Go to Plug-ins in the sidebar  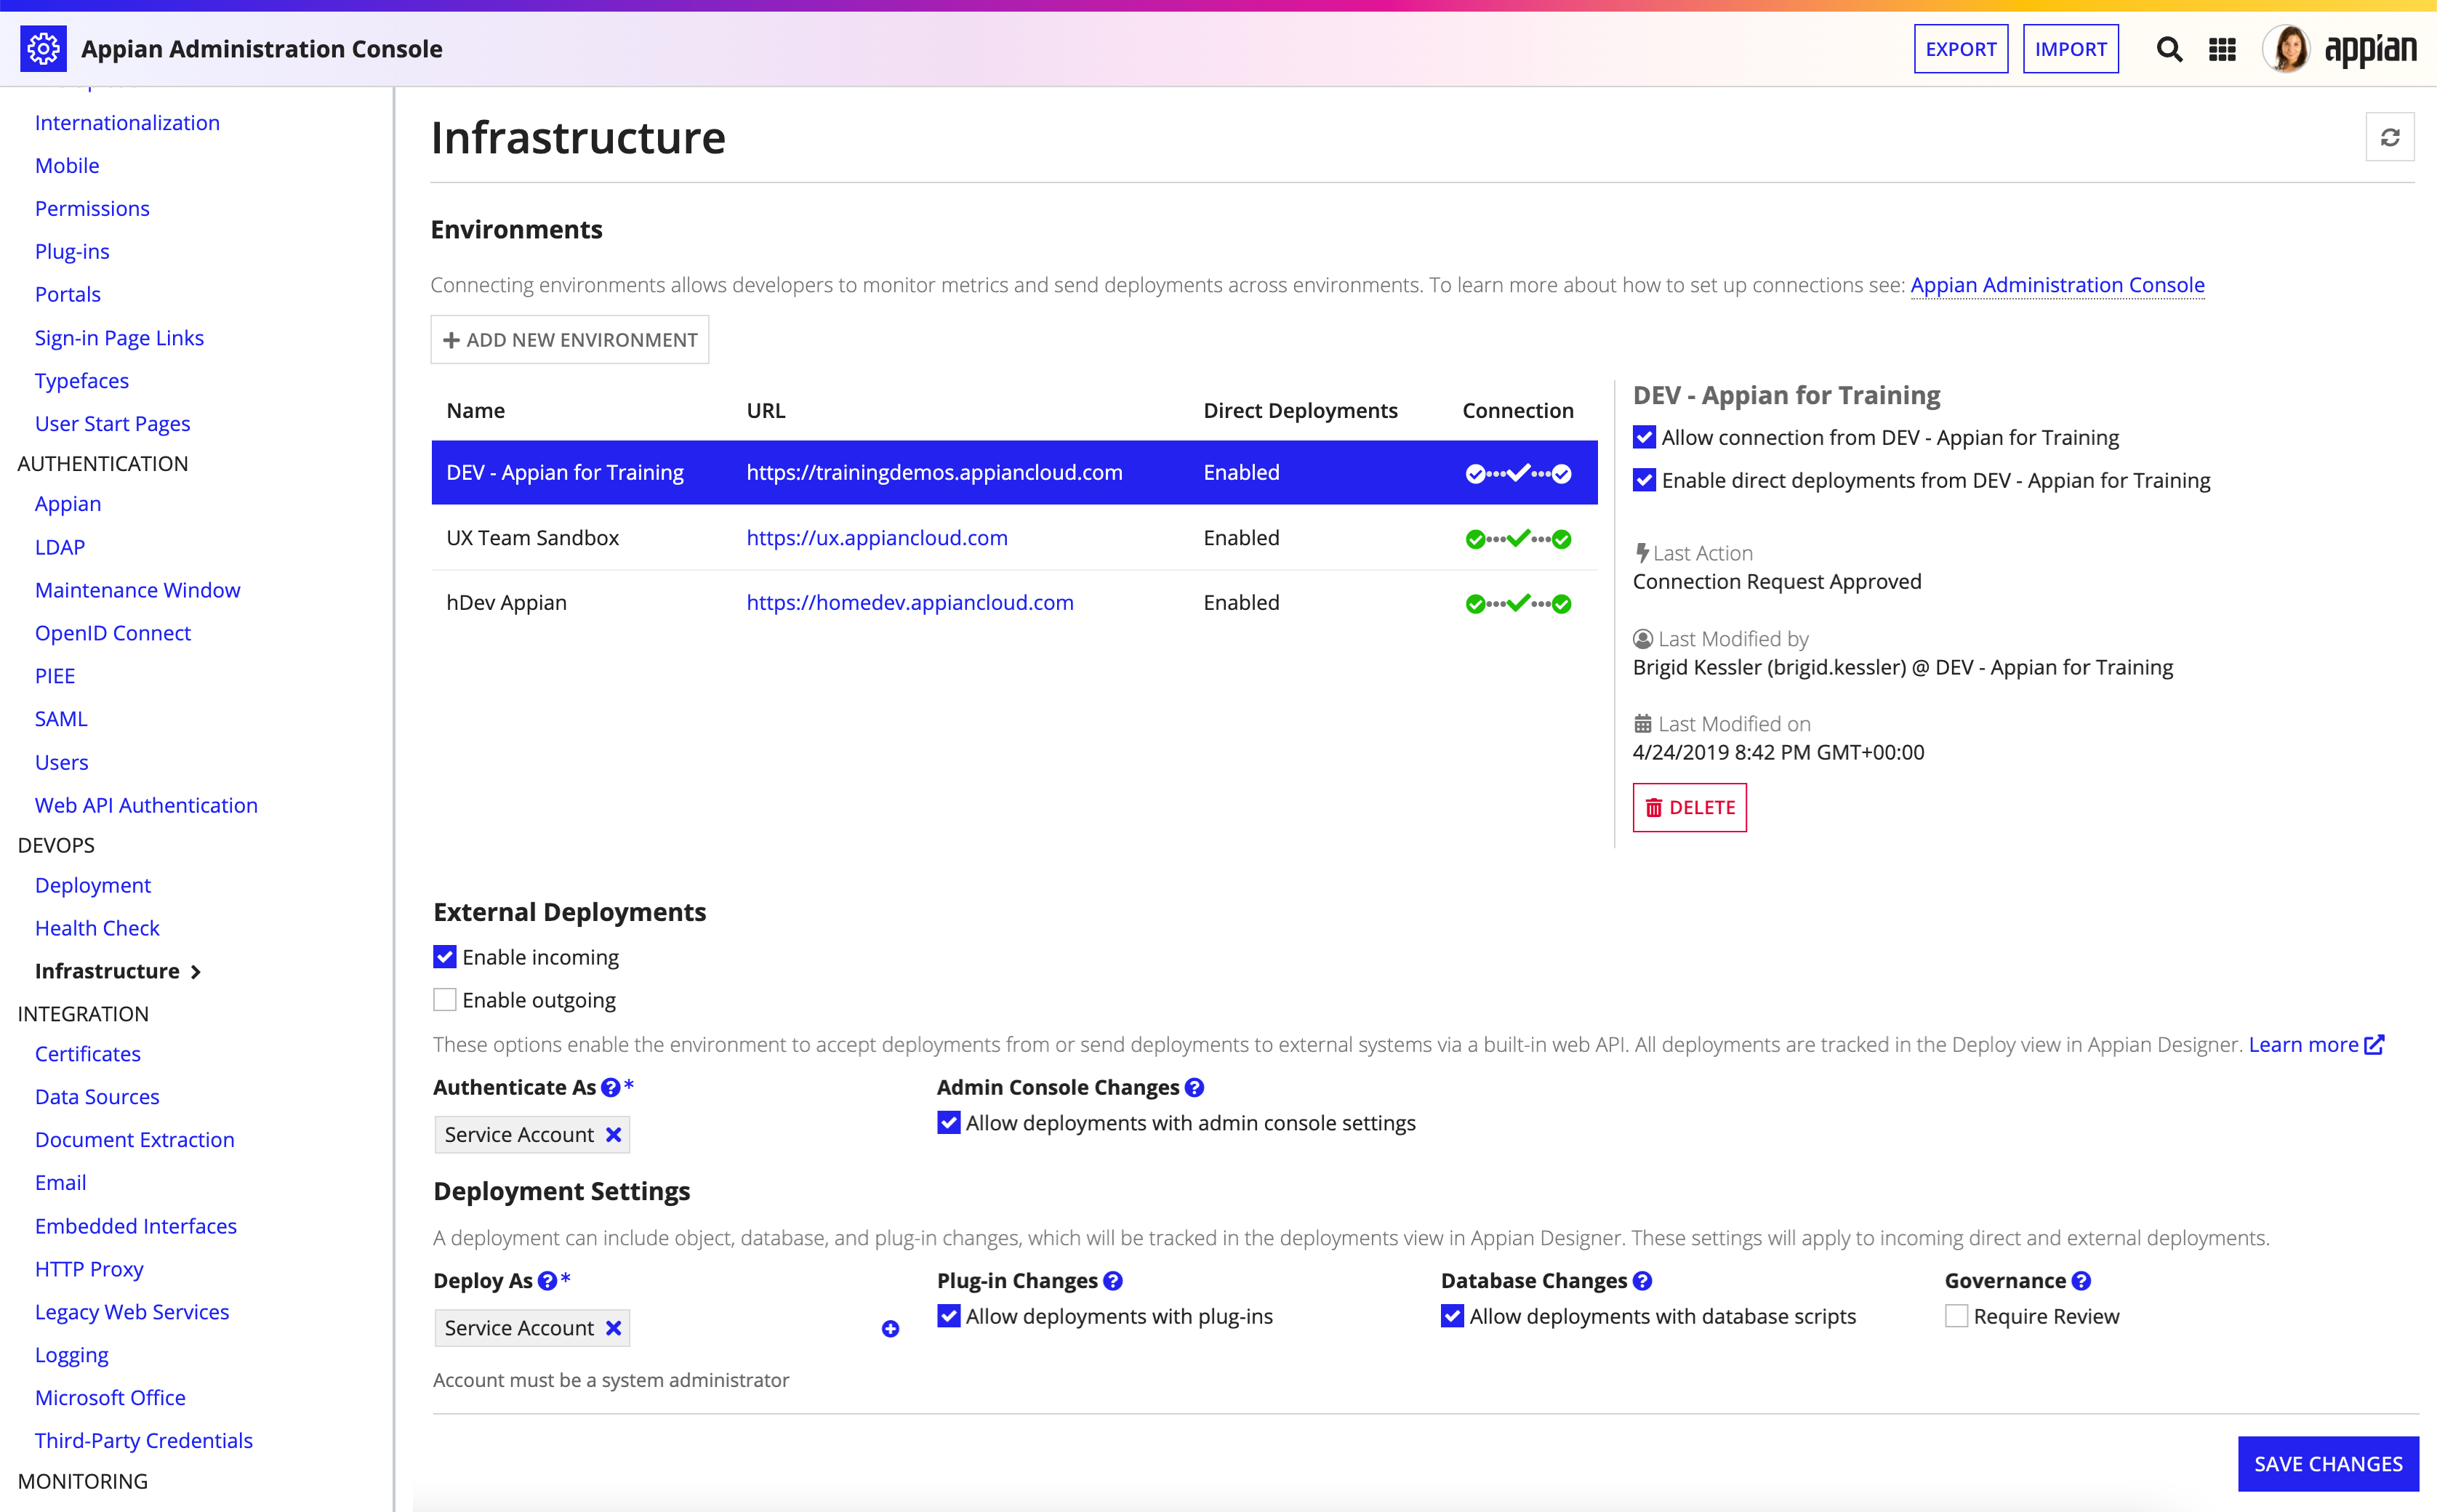tap(72, 252)
